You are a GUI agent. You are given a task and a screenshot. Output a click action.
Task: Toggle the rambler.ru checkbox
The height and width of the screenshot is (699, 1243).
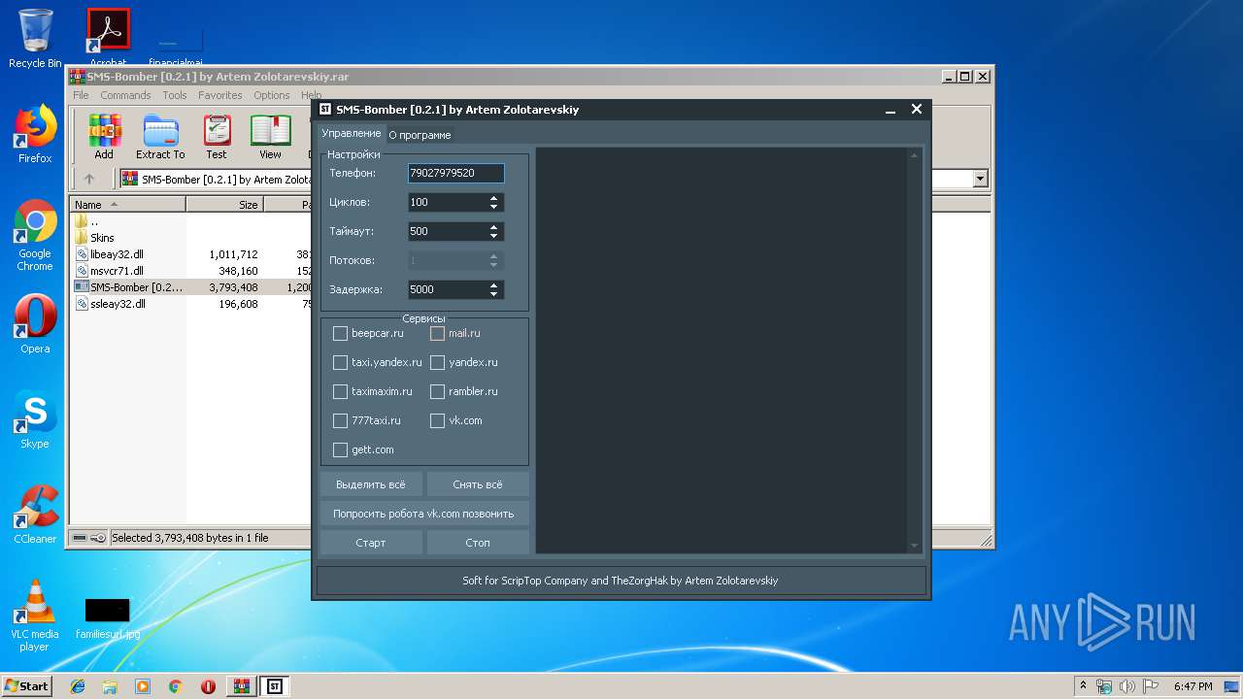[x=437, y=391]
